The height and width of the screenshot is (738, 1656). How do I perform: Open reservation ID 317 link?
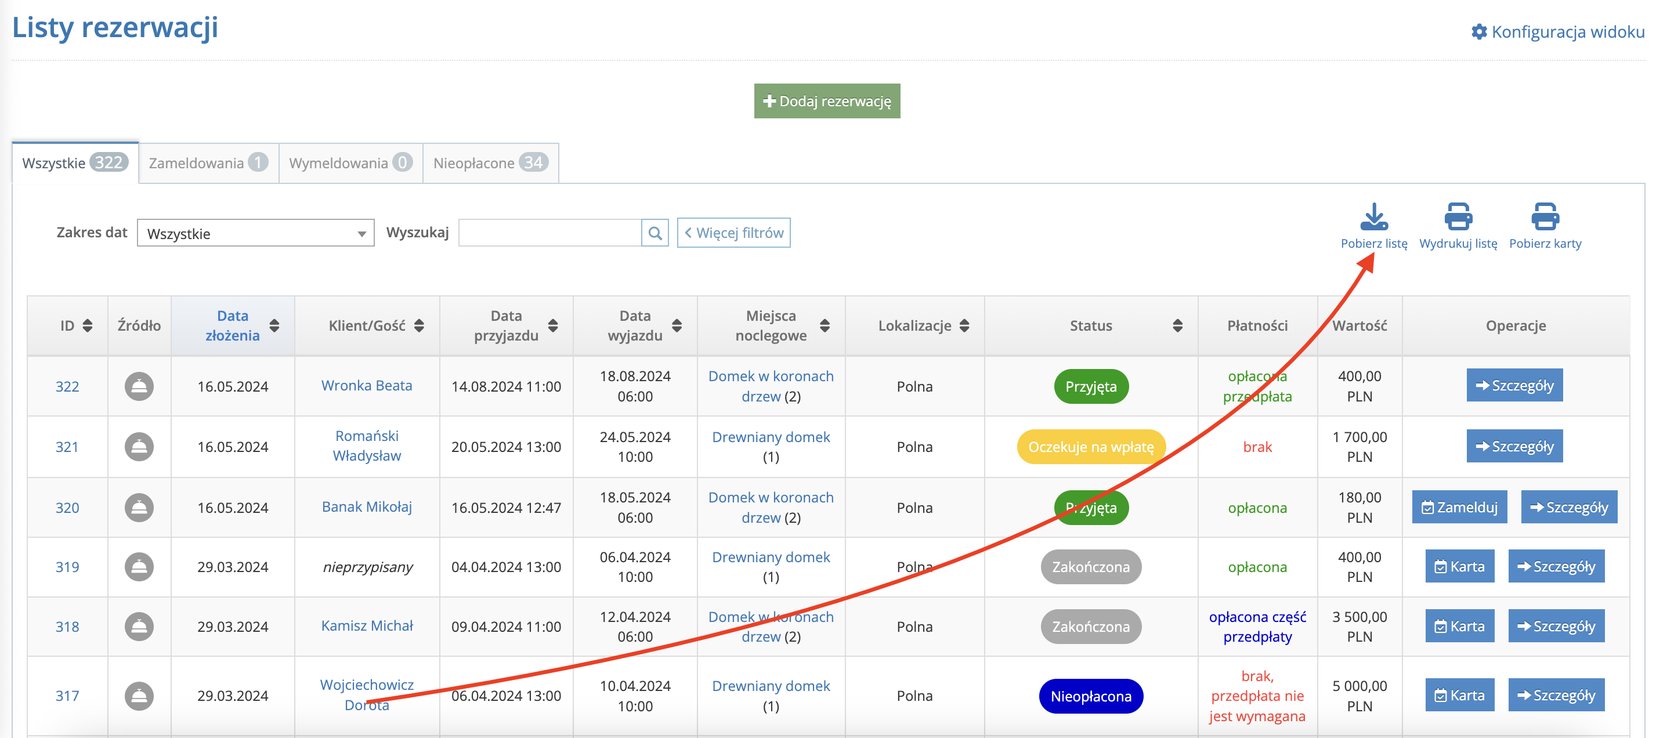(x=67, y=696)
